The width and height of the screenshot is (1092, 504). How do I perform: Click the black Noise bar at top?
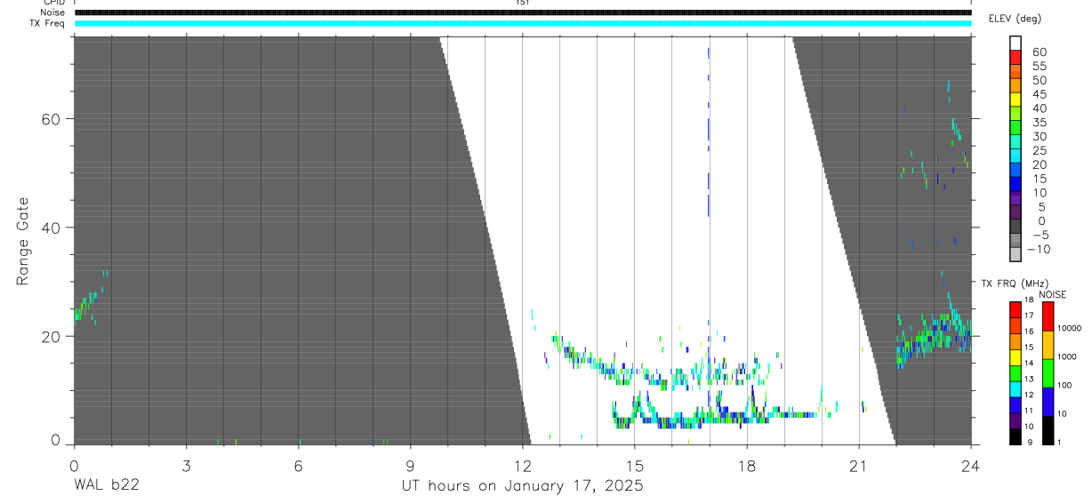click(x=523, y=12)
